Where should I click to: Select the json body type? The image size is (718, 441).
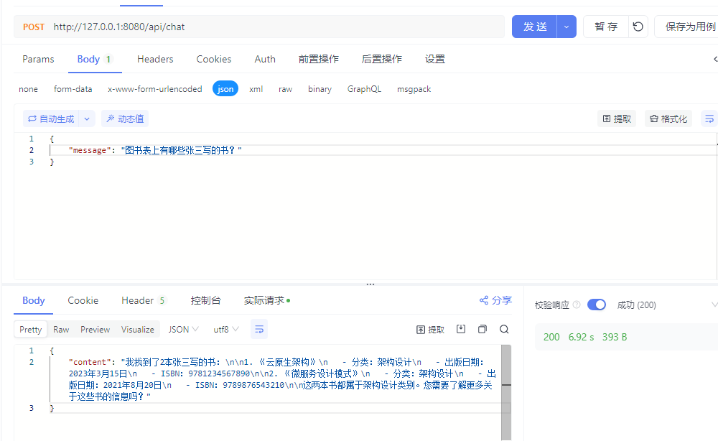coord(225,89)
